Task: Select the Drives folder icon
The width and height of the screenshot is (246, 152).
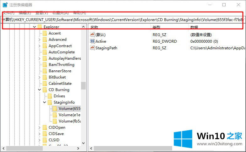Action: click(x=50, y=96)
